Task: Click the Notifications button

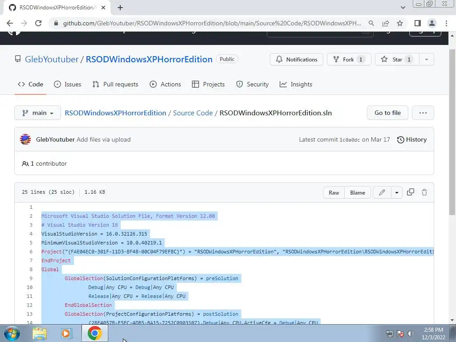Action: (x=296, y=59)
